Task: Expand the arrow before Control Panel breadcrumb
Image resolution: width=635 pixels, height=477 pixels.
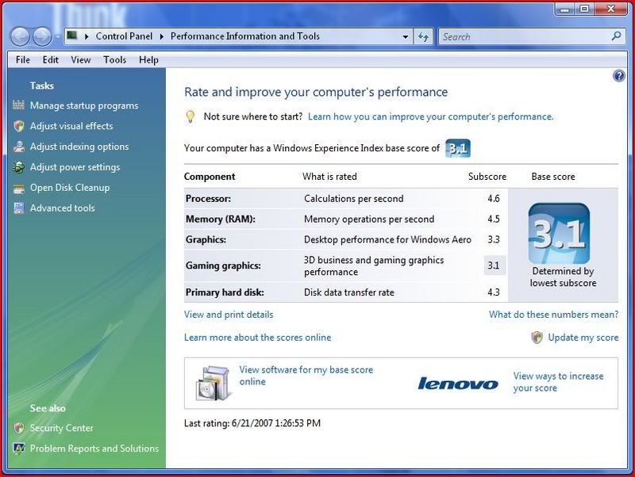Action: (x=87, y=36)
